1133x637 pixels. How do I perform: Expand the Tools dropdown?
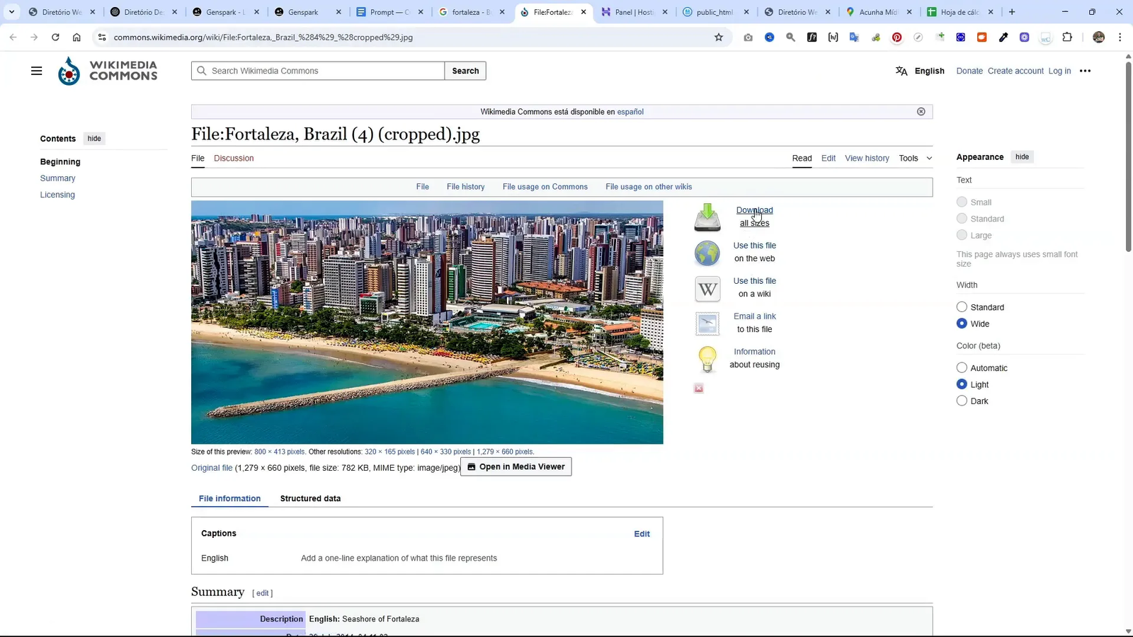click(914, 158)
